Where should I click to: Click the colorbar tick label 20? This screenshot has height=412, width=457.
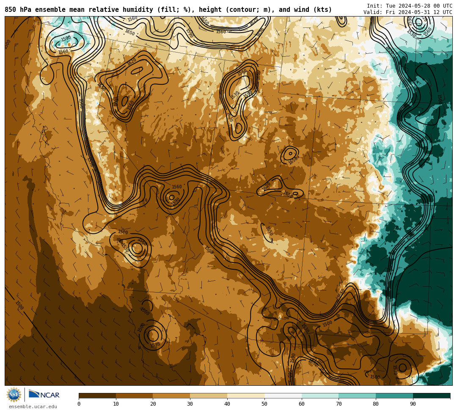(153, 404)
